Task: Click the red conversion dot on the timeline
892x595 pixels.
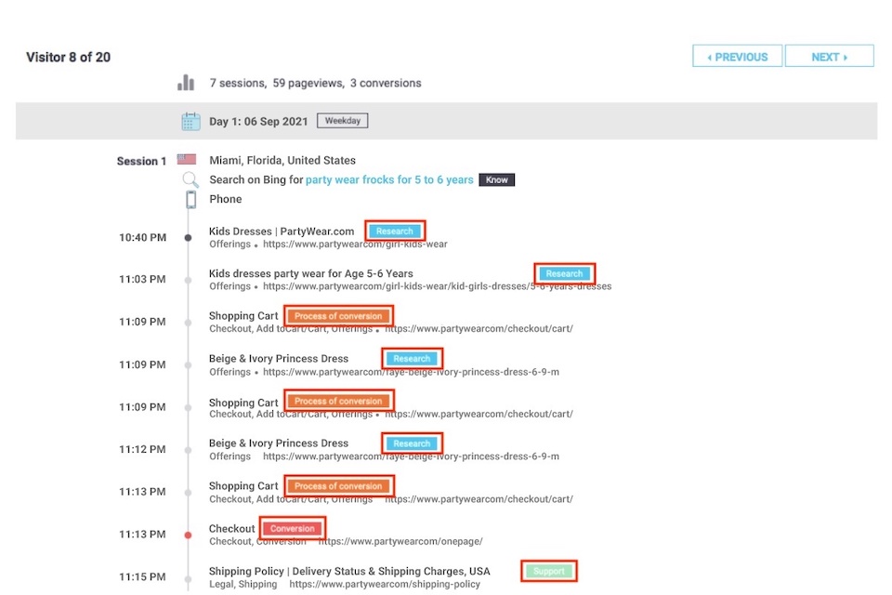Action: 189,537
